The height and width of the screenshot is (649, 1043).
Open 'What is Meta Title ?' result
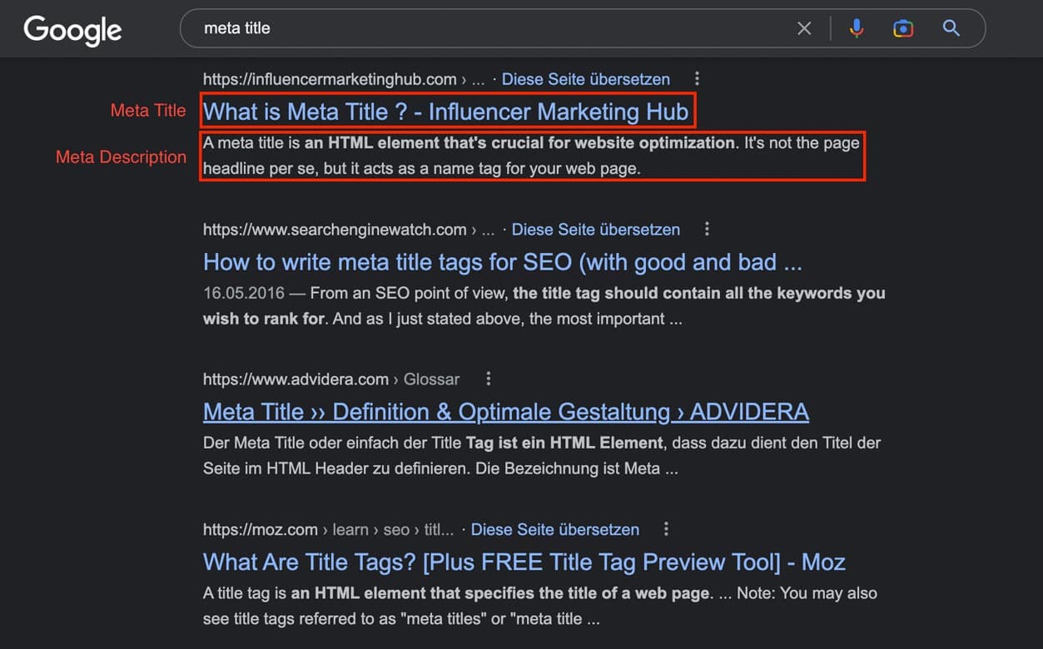pyautogui.click(x=445, y=111)
